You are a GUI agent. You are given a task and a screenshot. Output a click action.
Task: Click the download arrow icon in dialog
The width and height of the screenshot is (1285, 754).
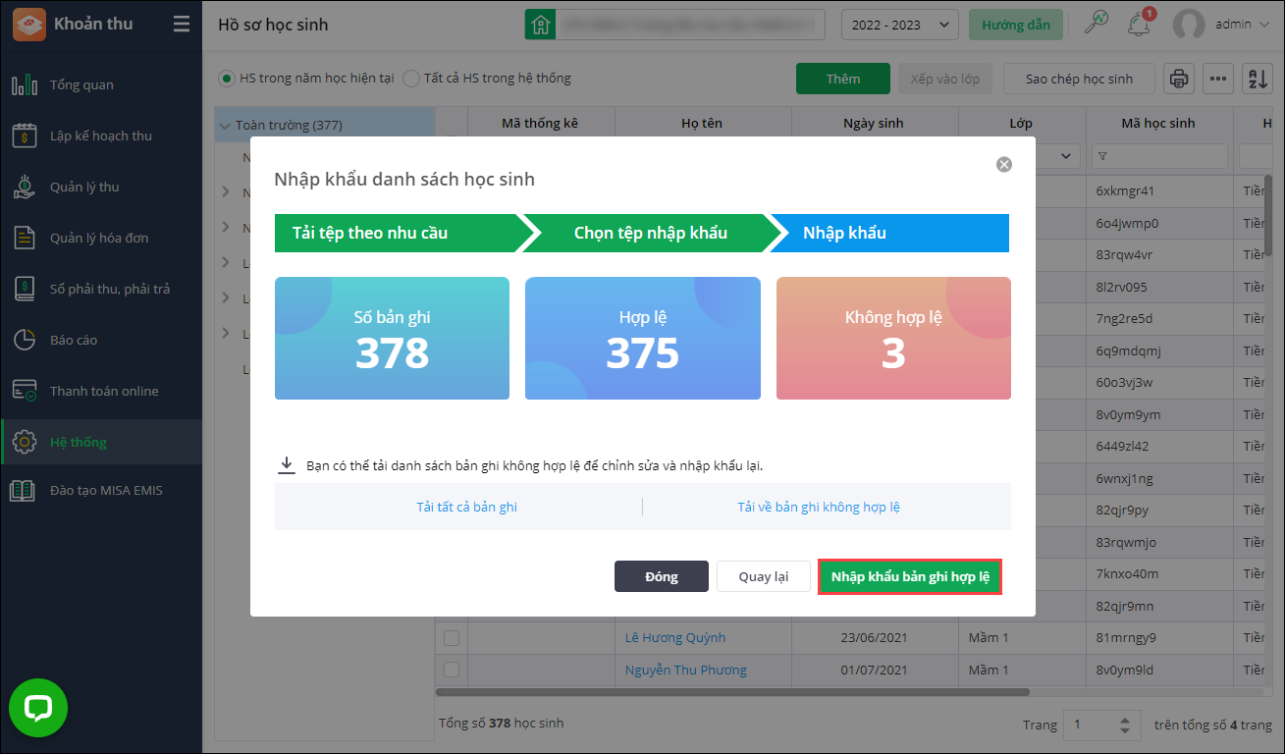(287, 464)
